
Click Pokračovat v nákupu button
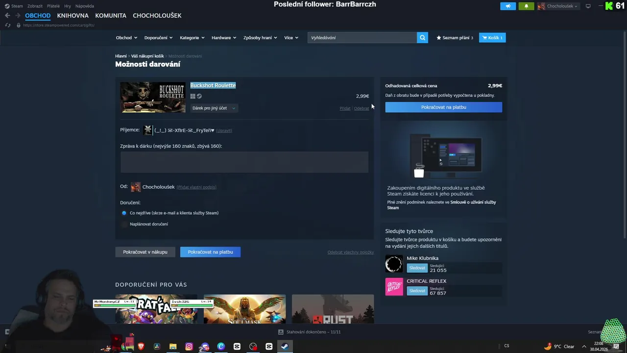pos(145,252)
